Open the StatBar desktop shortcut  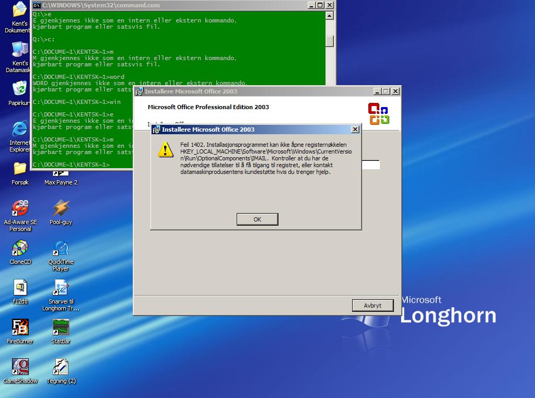[x=61, y=332]
